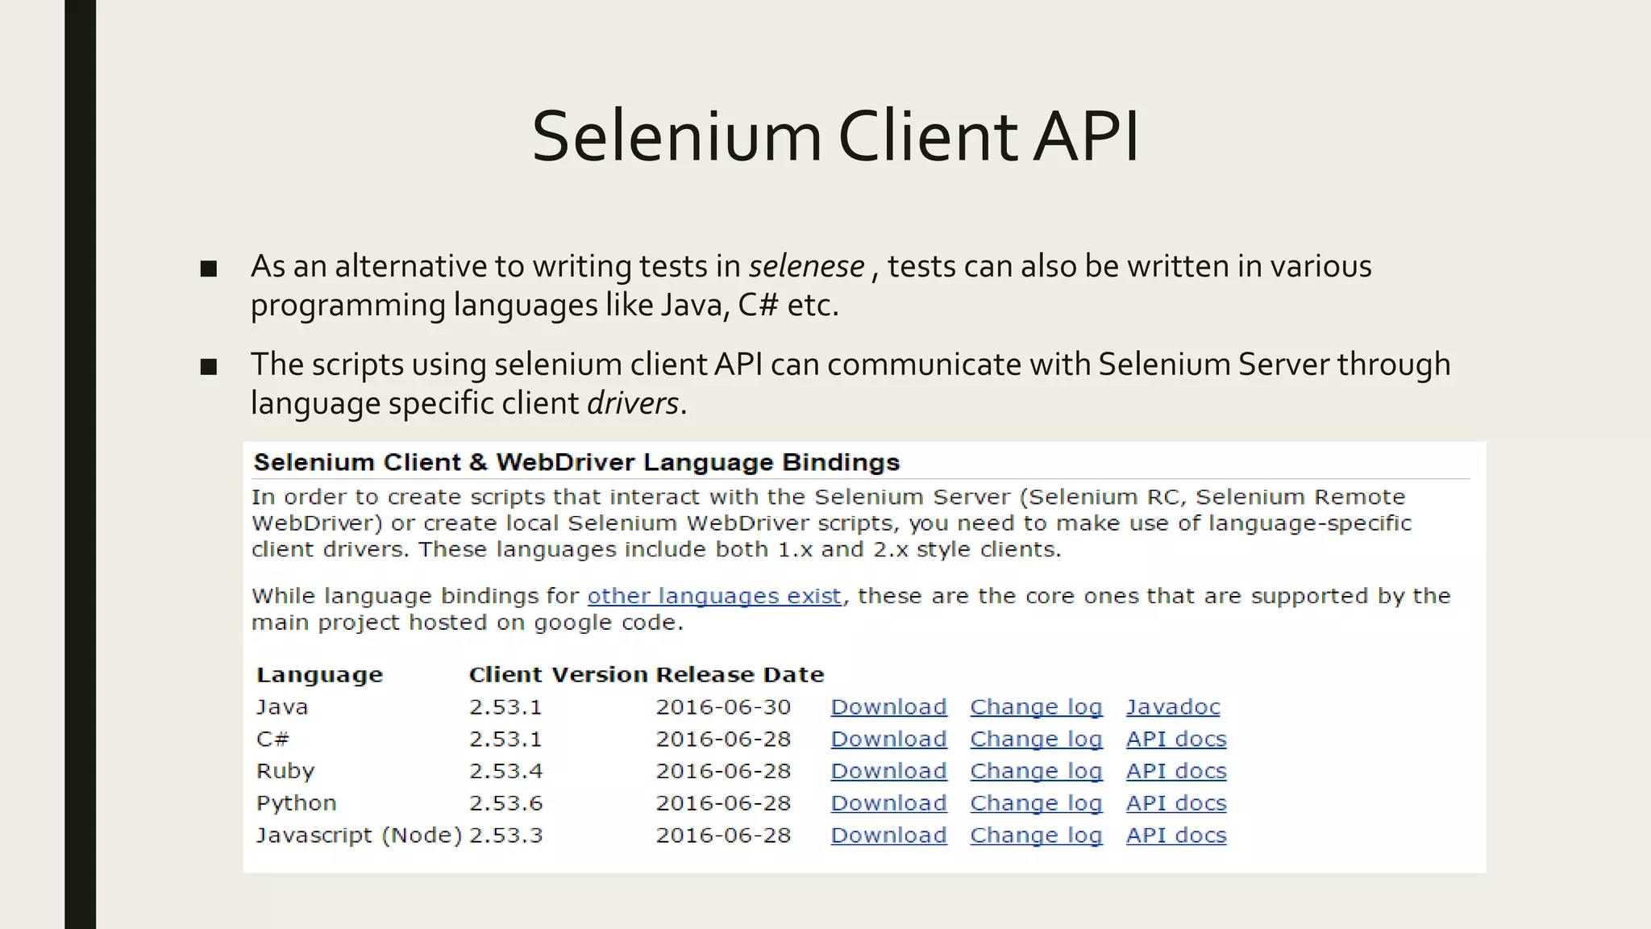Download the Python client
1651x929 pixels.
[x=888, y=804]
